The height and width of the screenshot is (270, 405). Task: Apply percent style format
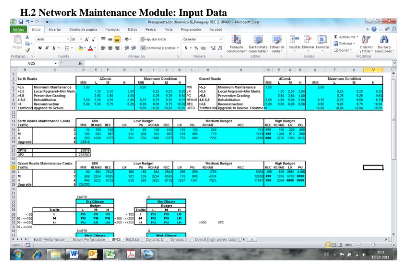pyautogui.click(x=196, y=48)
